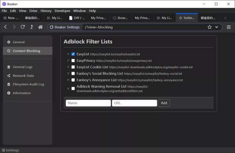
Task: Uncheck the EasyList filter checkbox
Action: [73, 54]
